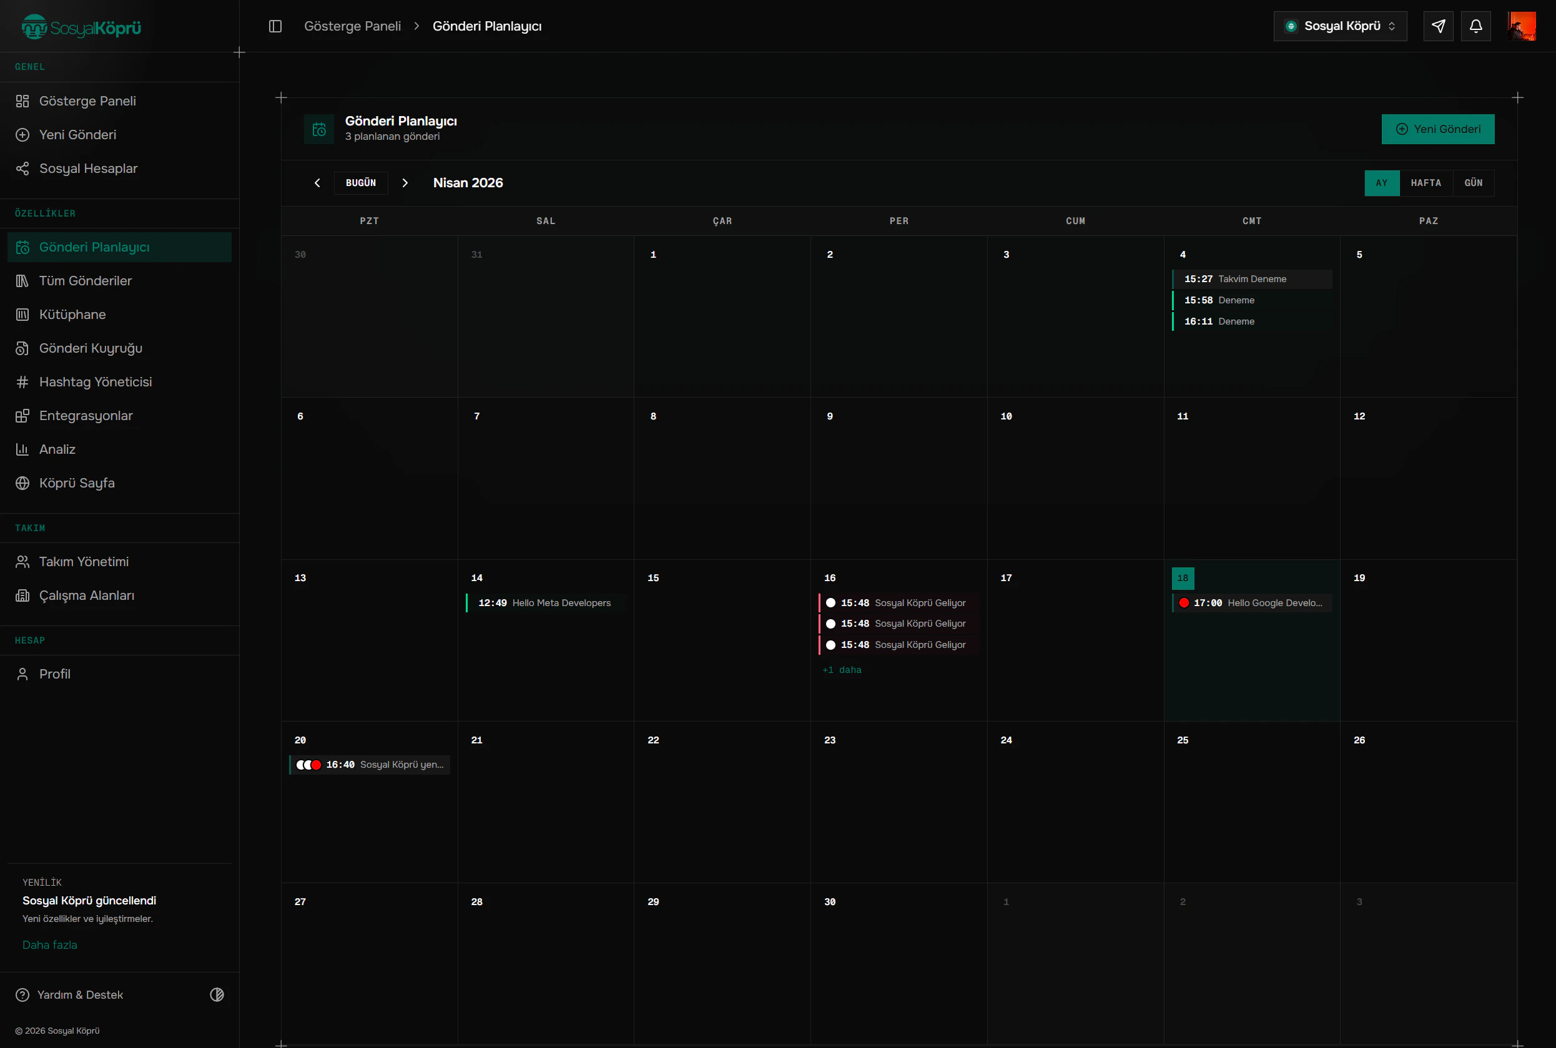Open Köprü Sayfa page
The width and height of the screenshot is (1556, 1048).
click(x=120, y=483)
